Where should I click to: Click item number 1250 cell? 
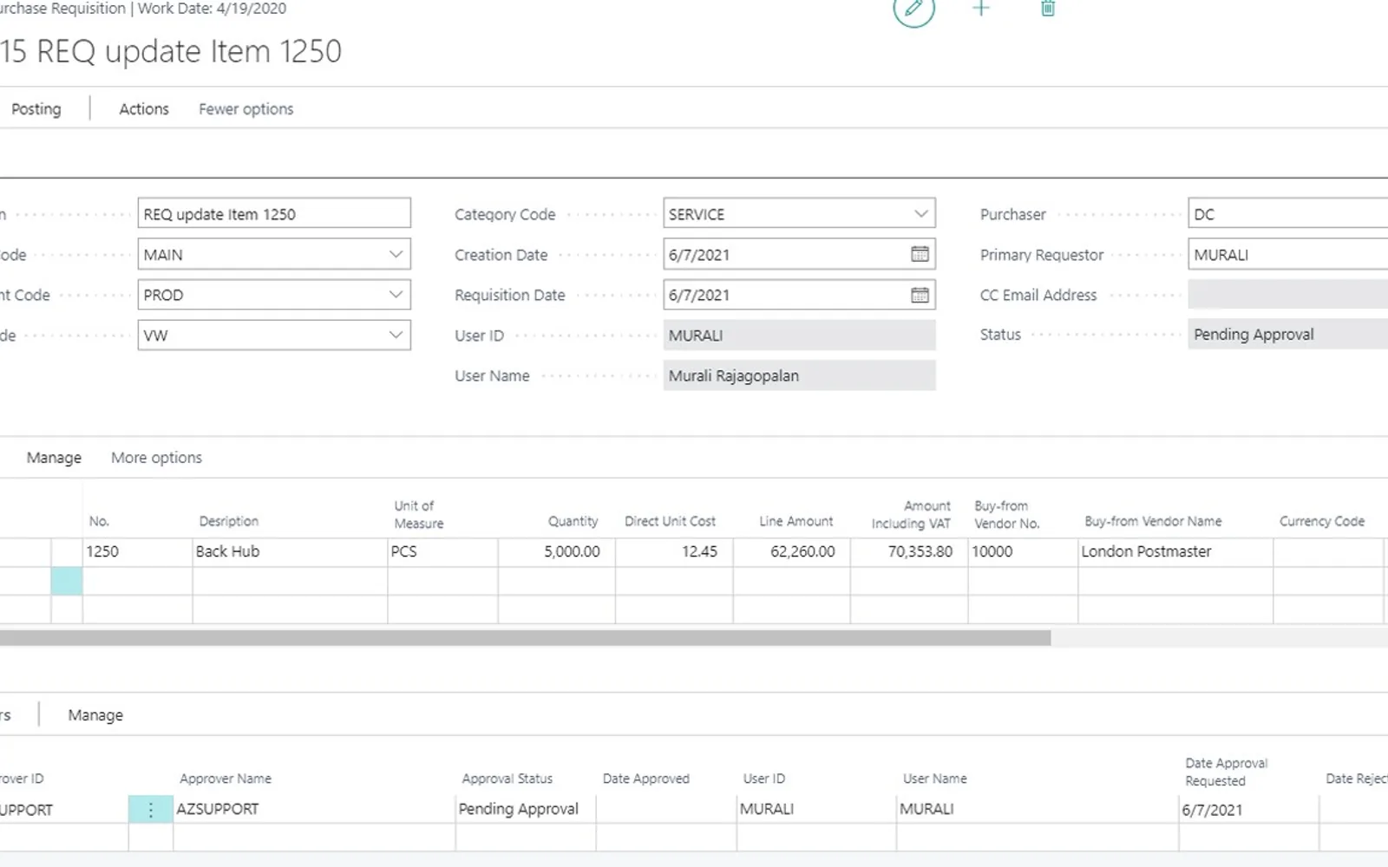click(x=138, y=551)
